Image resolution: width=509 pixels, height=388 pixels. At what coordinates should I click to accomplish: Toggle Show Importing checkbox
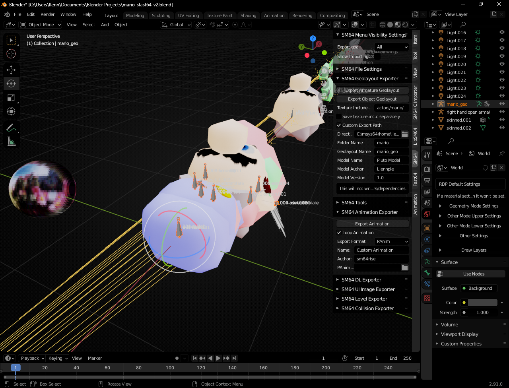click(x=378, y=56)
